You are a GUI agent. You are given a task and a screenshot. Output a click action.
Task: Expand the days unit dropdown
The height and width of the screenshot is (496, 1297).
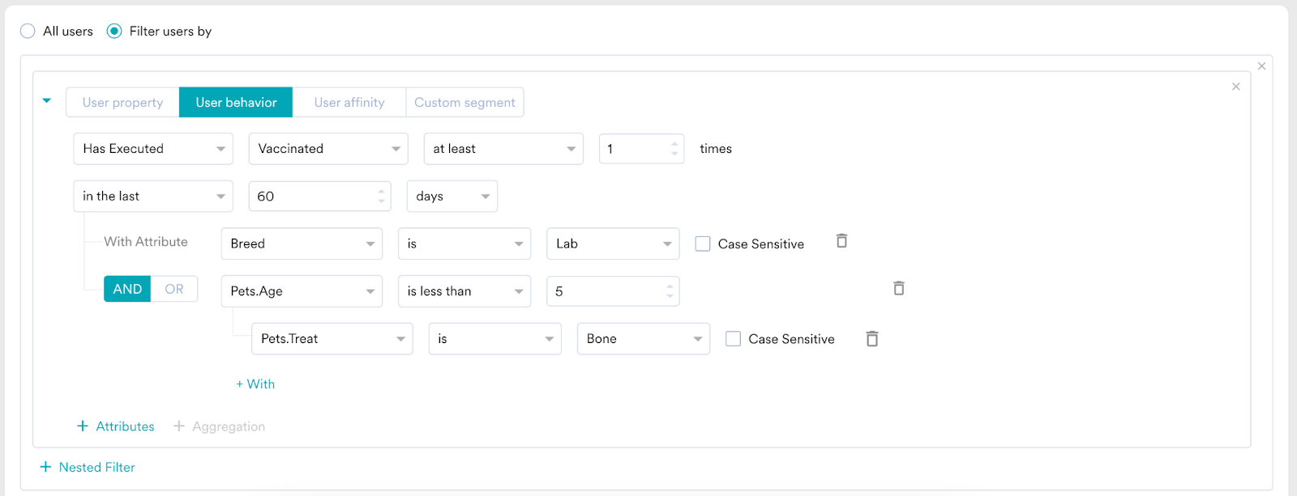pos(452,197)
